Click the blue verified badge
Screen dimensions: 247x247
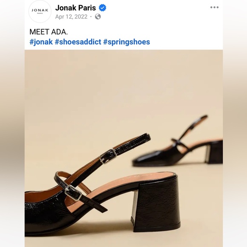tap(102, 8)
